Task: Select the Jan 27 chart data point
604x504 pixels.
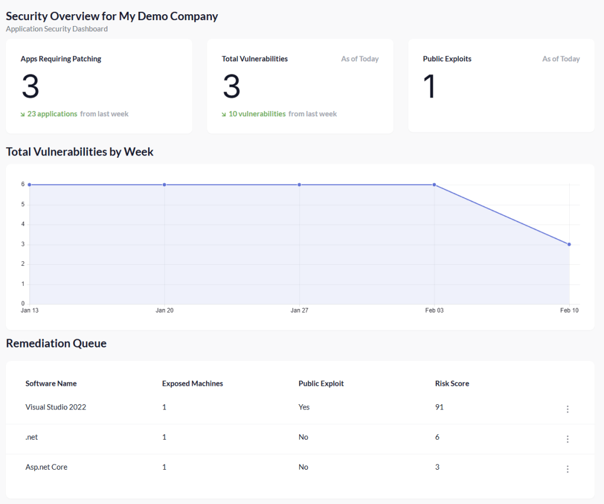Action: (x=299, y=184)
